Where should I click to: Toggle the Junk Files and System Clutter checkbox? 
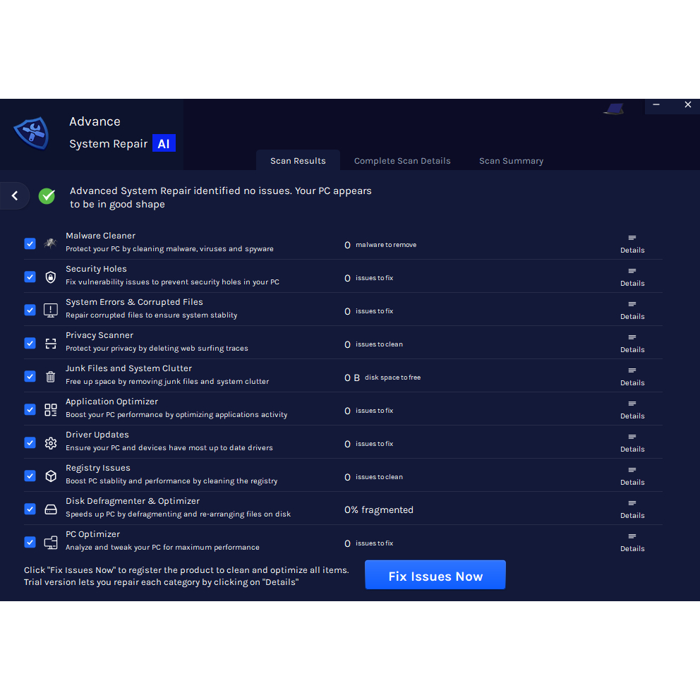[30, 376]
